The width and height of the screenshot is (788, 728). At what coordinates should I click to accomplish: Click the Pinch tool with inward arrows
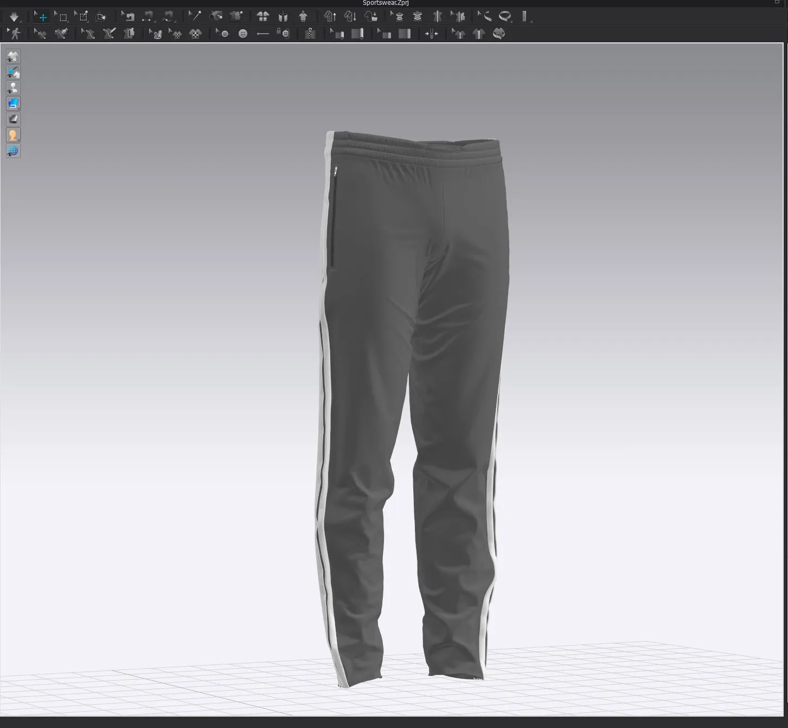(432, 34)
